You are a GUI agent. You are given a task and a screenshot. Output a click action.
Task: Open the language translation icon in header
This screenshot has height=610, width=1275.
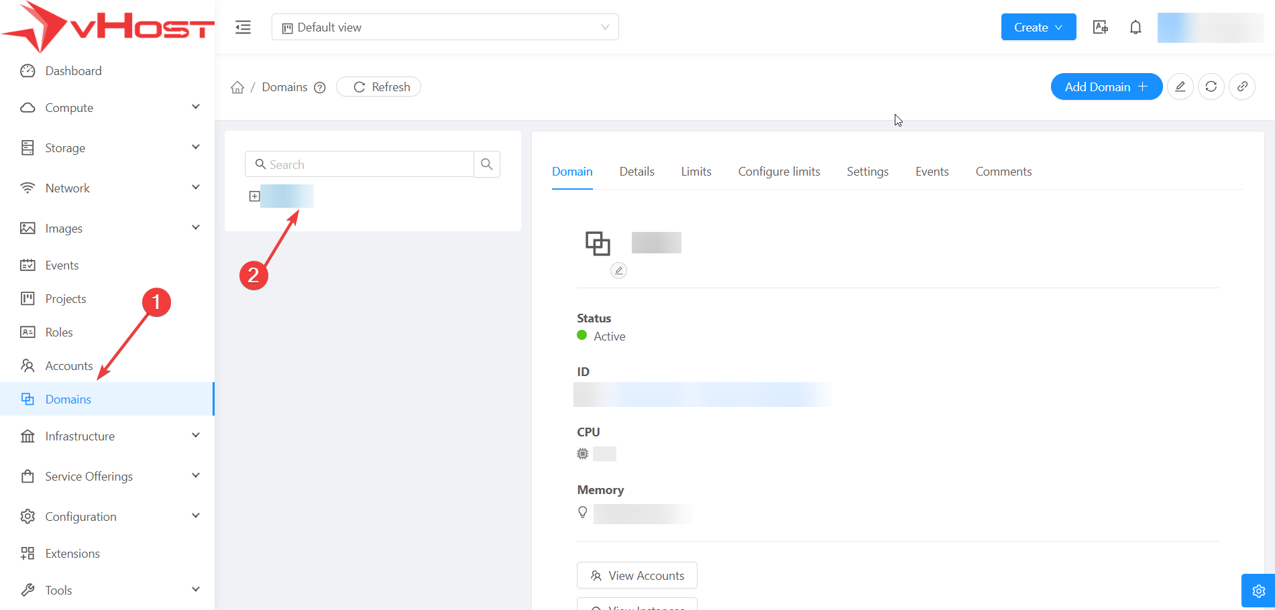tap(1100, 27)
